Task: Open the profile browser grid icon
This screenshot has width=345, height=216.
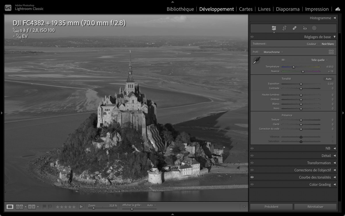Action: (x=331, y=52)
